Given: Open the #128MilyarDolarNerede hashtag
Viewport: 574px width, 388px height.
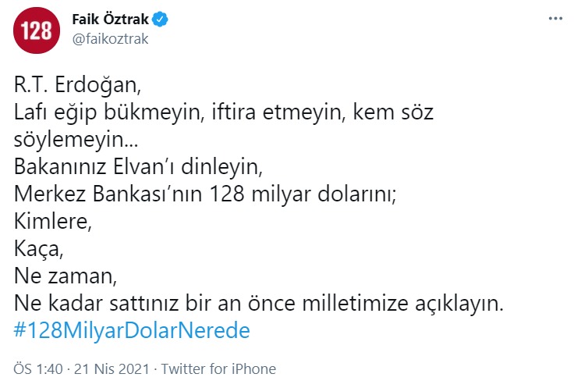Looking at the screenshot, I should click(132, 330).
